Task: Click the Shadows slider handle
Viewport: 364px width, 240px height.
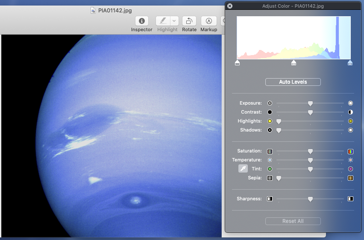Action: coord(279,130)
